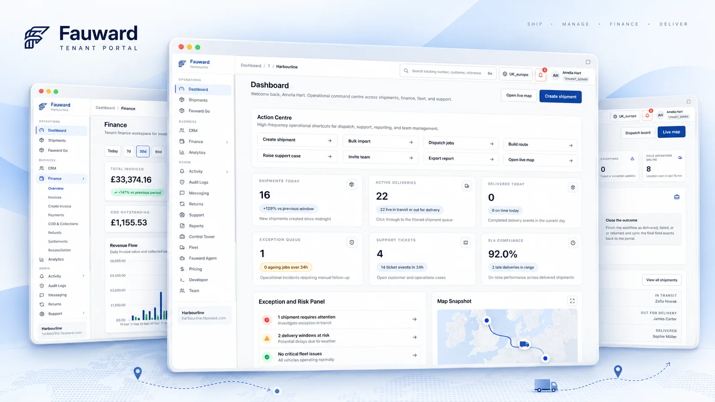Screen dimensions: 715x402
Task: Click the Delivered Today card icon
Action: coord(573,188)
